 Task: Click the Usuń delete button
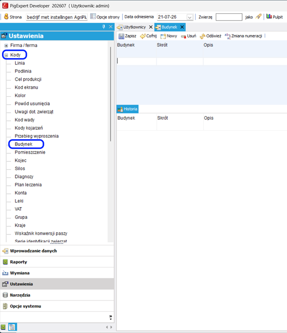click(x=189, y=36)
